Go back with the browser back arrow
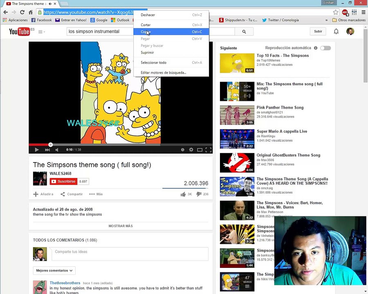Screen dimensions: 368x294 pos(6,12)
